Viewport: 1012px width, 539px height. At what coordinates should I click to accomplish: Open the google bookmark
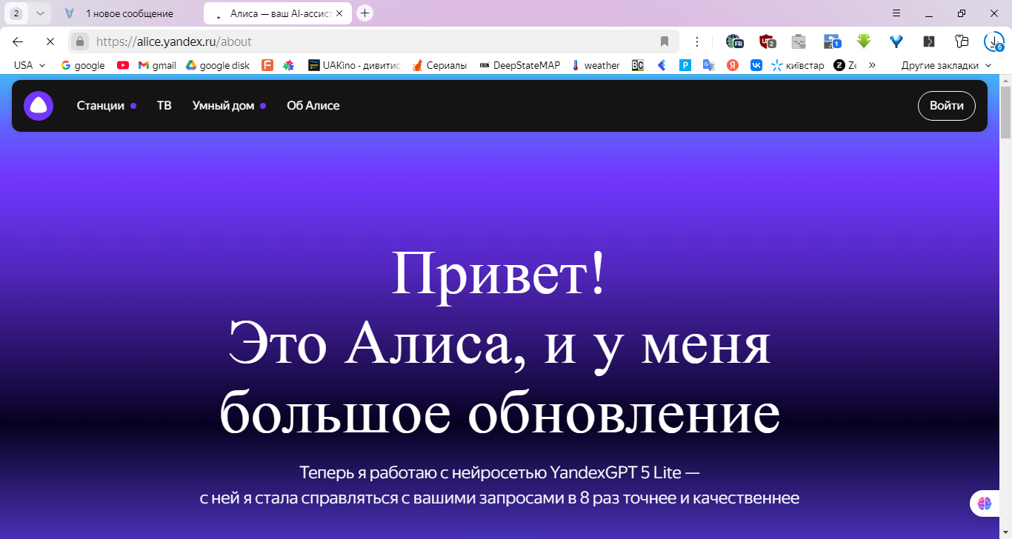[82, 65]
